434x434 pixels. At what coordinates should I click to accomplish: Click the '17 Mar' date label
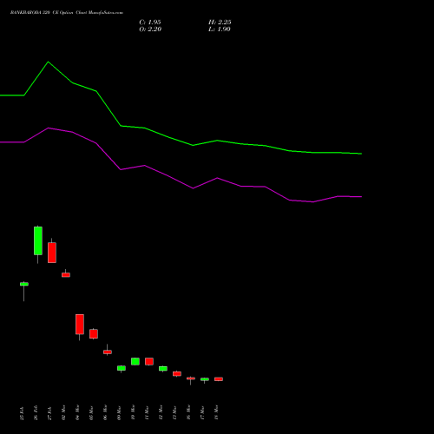[x=203, y=412]
